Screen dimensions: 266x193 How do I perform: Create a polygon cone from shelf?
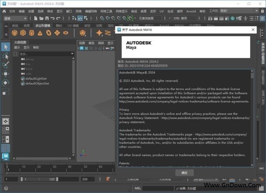tap(40, 33)
